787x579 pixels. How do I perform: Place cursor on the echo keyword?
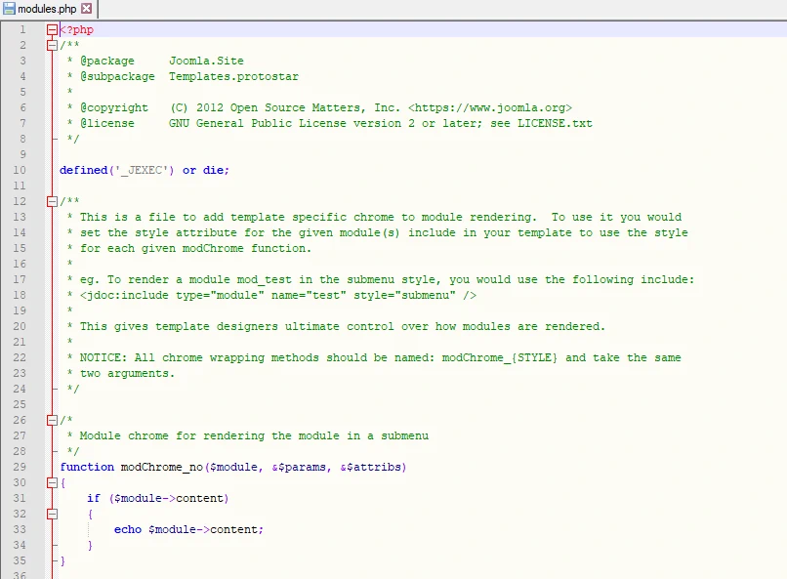(127, 529)
